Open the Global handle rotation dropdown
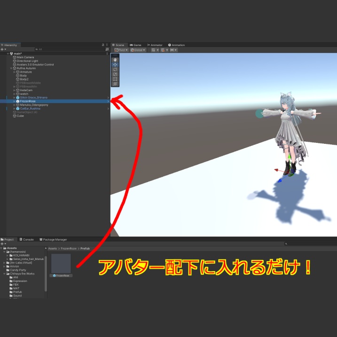Image resolution: width=337 pixels, height=337 pixels. point(138,50)
